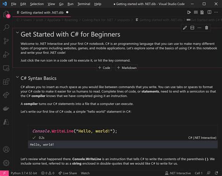
Task: Save the notebook using toolbar icon
Action: tap(202, 12)
